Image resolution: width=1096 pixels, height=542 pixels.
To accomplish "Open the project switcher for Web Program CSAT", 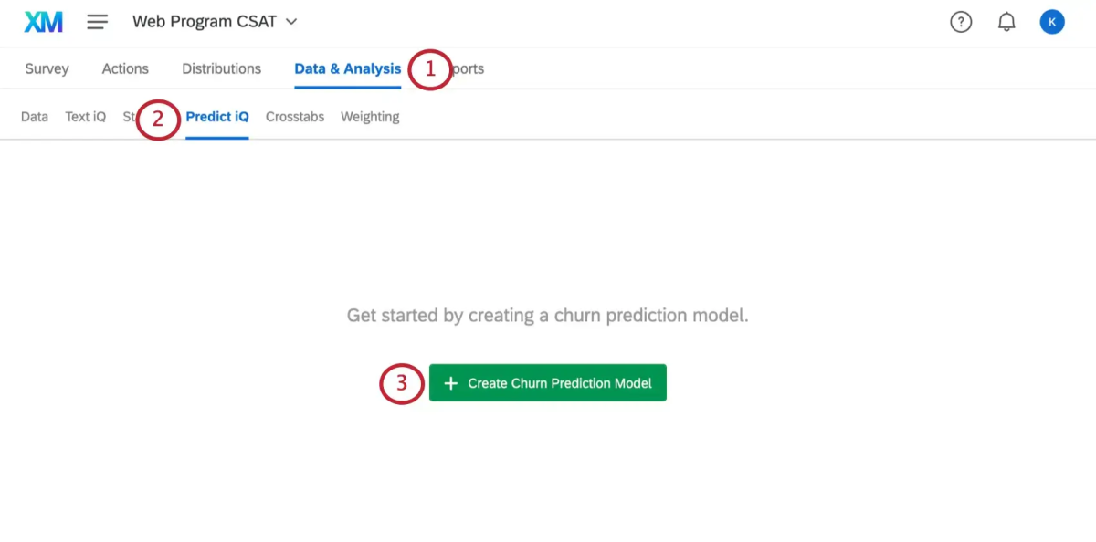I will click(x=207, y=21).
